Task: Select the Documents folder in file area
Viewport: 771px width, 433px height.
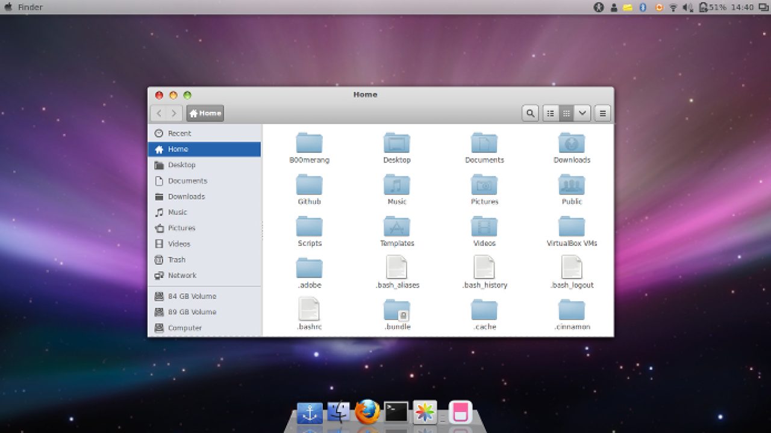Action: click(x=484, y=148)
